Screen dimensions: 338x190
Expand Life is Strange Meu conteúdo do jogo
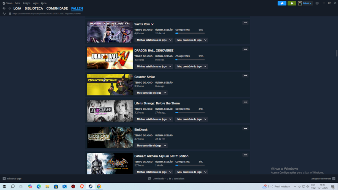(x=191, y=119)
